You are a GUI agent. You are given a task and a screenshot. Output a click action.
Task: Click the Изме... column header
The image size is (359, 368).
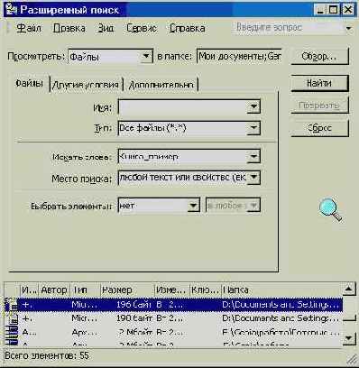pos(172,290)
